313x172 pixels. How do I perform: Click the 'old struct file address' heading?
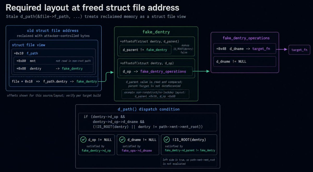pos(53,31)
